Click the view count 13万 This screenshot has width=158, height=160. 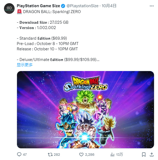click(119, 155)
